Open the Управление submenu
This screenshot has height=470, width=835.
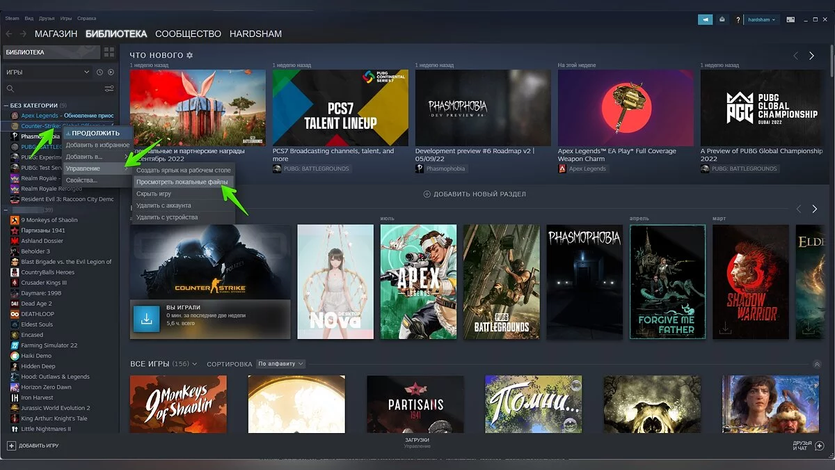(97, 169)
